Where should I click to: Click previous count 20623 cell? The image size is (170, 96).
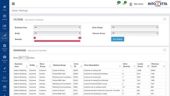(153, 70)
